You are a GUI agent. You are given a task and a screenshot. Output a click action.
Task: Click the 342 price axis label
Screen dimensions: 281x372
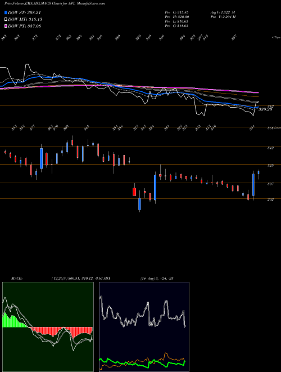tap(270, 148)
